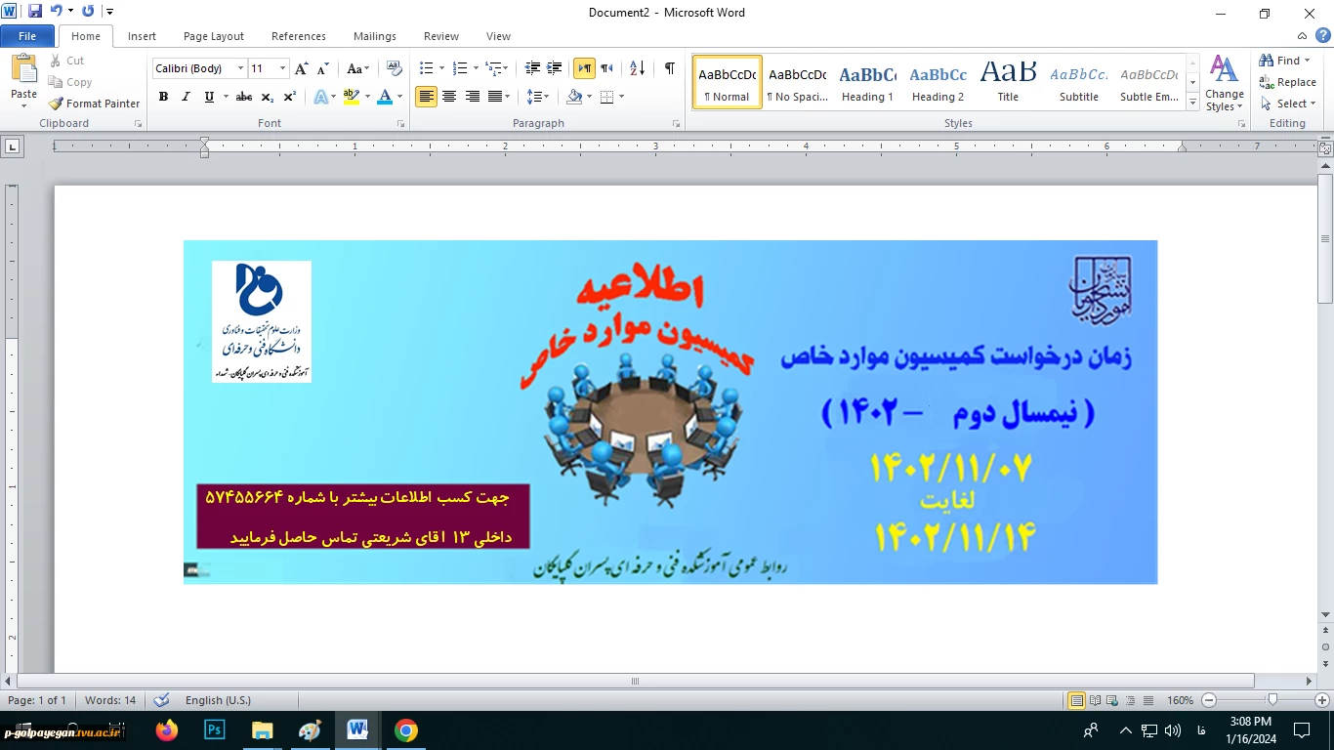This screenshot has height=750, width=1334.
Task: Shrink font size with A-down icon
Action: pos(322,68)
